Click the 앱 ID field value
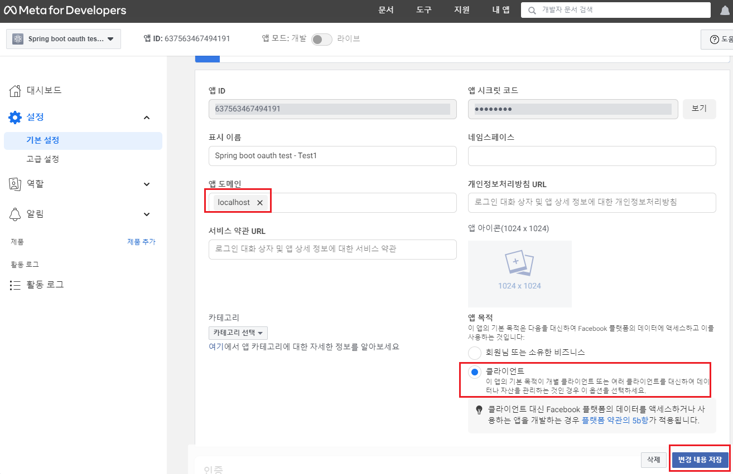The width and height of the screenshot is (733, 474). pos(332,109)
